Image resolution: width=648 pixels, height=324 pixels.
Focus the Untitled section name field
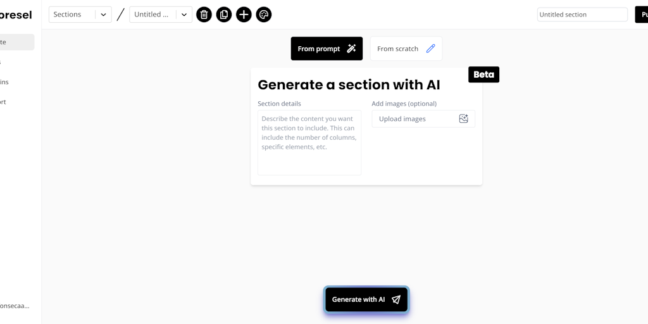[x=582, y=15]
